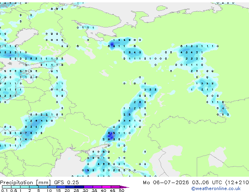
Task: Click the '25' legend scale label
Action: 76,190
